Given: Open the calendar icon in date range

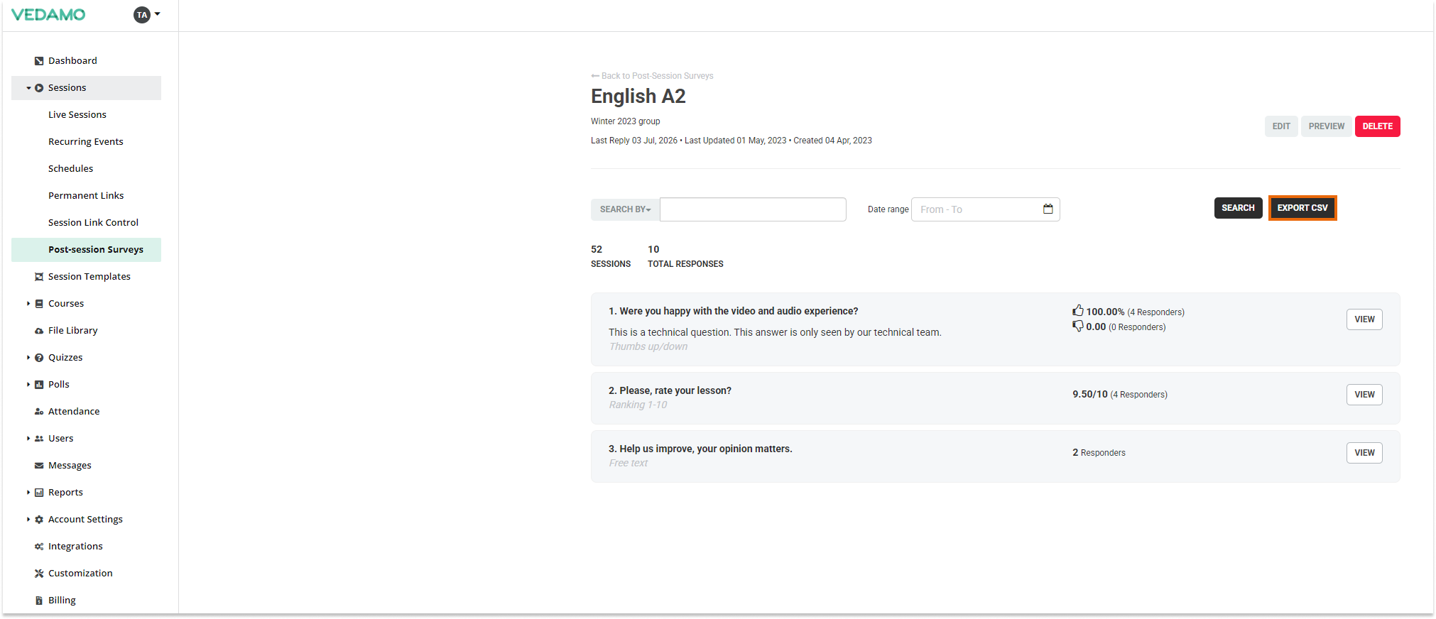Looking at the screenshot, I should click(1048, 209).
